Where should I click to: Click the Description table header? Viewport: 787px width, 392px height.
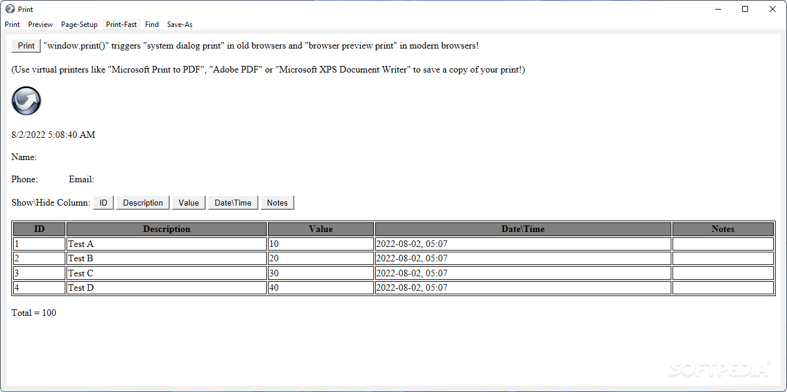tap(167, 229)
